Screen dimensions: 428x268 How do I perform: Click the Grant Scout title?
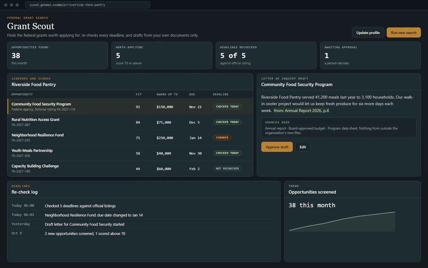pyautogui.click(x=31, y=26)
